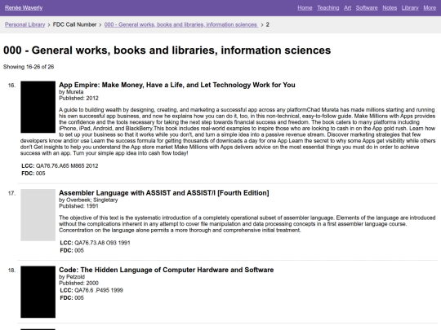Viewport: 441px width, 330px height.
Task: Click the author text 'by Petzold'
Action: (72, 277)
